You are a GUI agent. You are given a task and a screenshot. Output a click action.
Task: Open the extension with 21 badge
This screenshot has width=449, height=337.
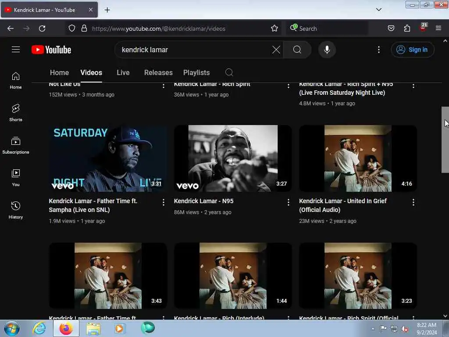(x=423, y=28)
